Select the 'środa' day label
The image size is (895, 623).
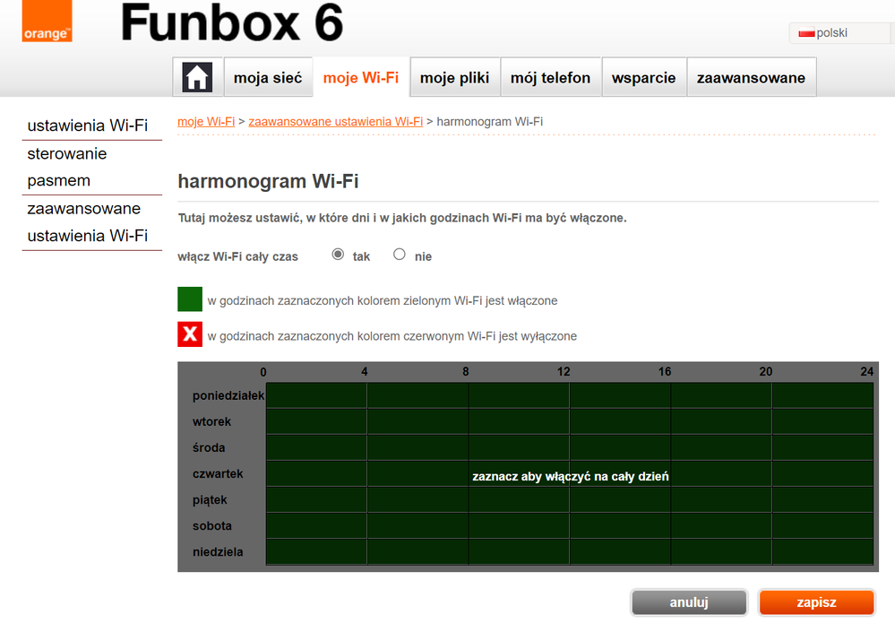click(209, 447)
